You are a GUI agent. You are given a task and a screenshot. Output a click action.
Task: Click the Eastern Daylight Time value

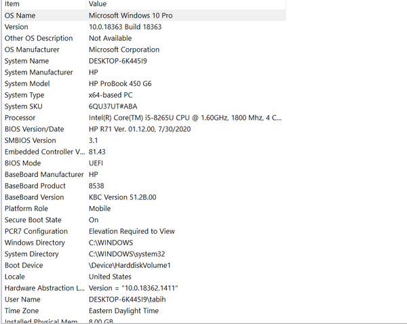tap(123, 310)
